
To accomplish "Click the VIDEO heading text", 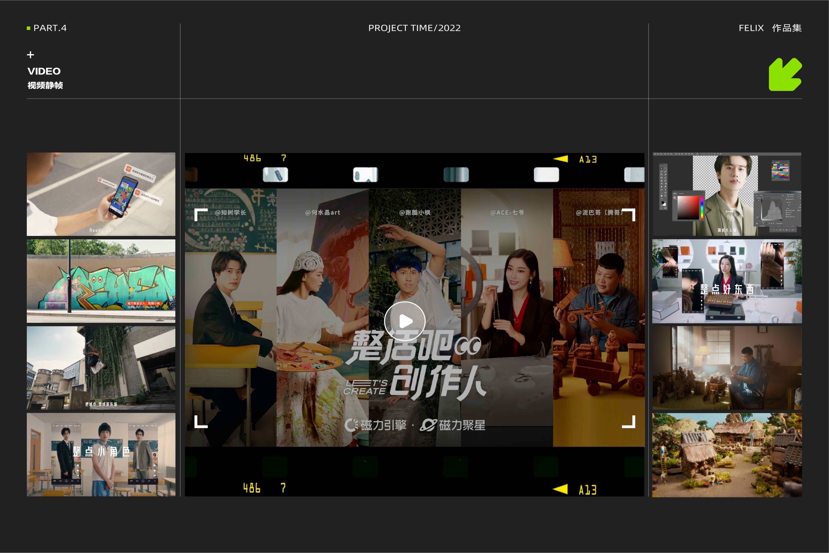I will 44,71.
